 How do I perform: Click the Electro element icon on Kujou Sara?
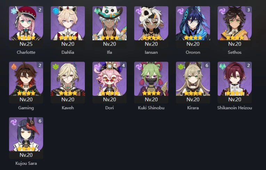pyautogui.click(x=14, y=122)
